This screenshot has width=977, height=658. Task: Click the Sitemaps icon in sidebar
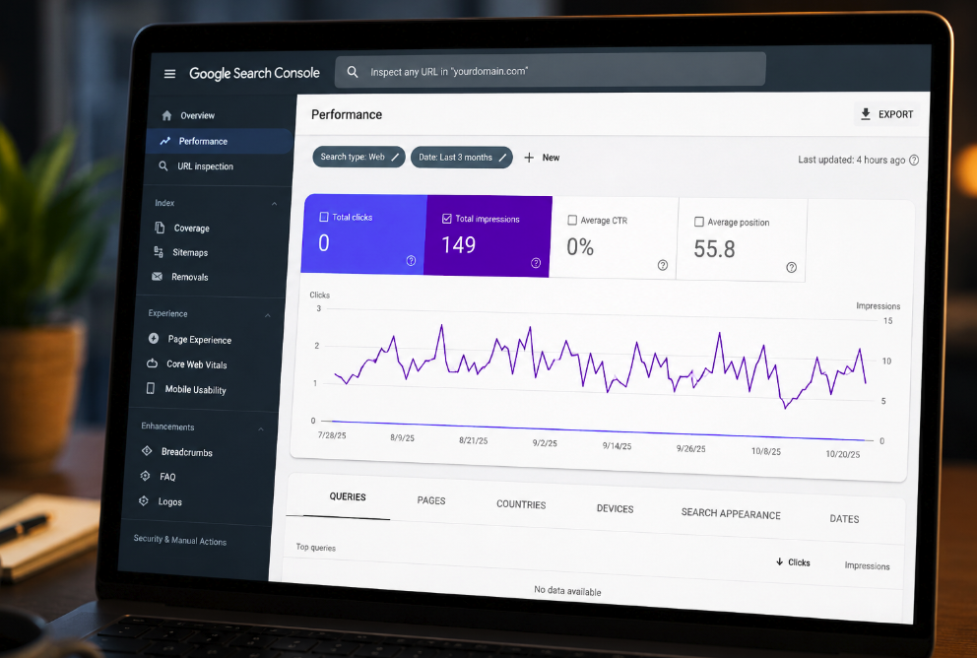159,252
